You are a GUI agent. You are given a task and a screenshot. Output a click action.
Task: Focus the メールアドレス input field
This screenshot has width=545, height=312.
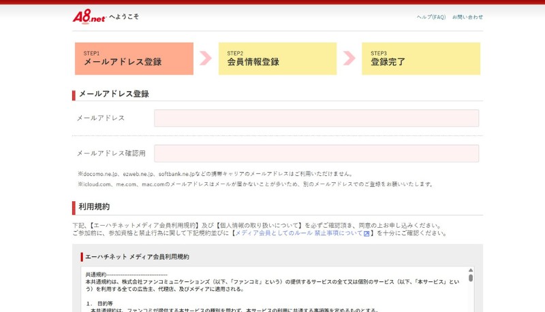316,118
